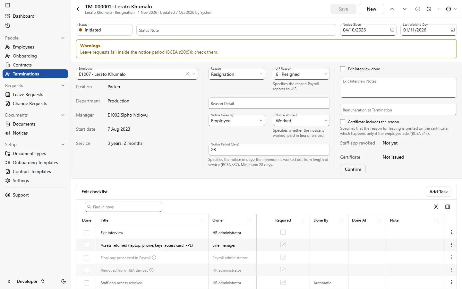Click the New button in header
This screenshot has width=462, height=289.
click(372, 9)
